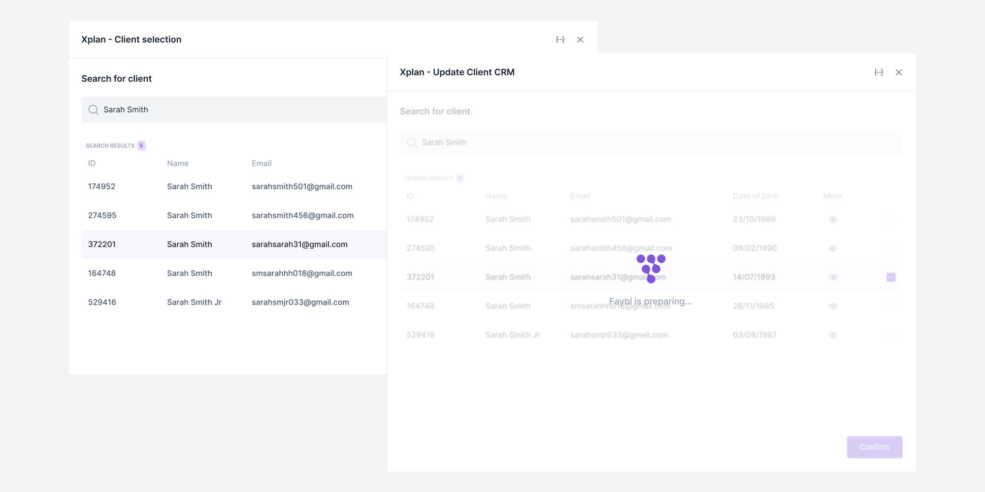Tick the checkbox for client 529416
The width and height of the screenshot is (985, 492).
point(891,335)
